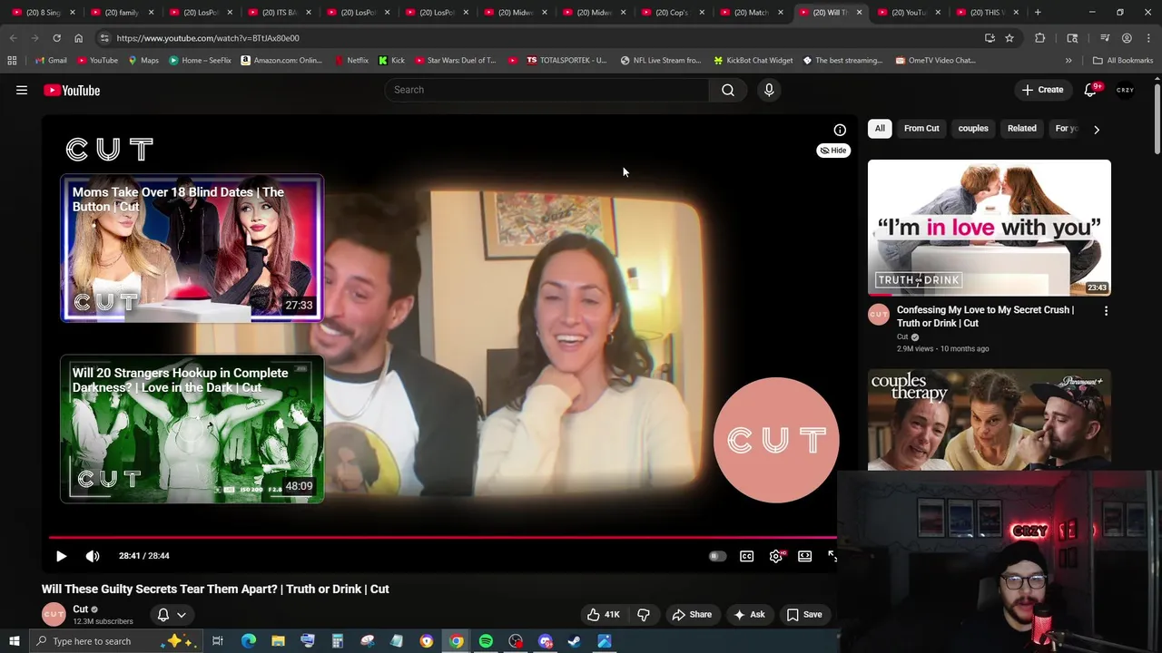Open the Cut channel name link
This screenshot has width=1162, height=653.
pos(81,609)
